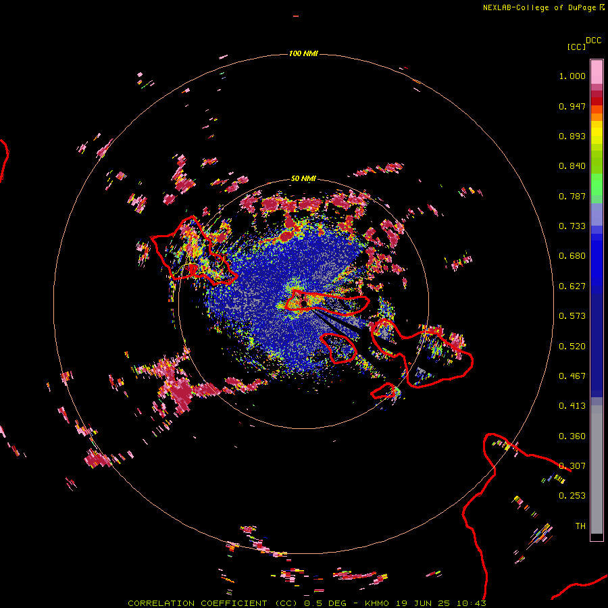Screen dimensions: 608x608
Task: Click the TH label at the legend bottom
Action: 580,526
